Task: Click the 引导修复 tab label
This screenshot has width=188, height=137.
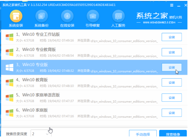Action: point(93,26)
